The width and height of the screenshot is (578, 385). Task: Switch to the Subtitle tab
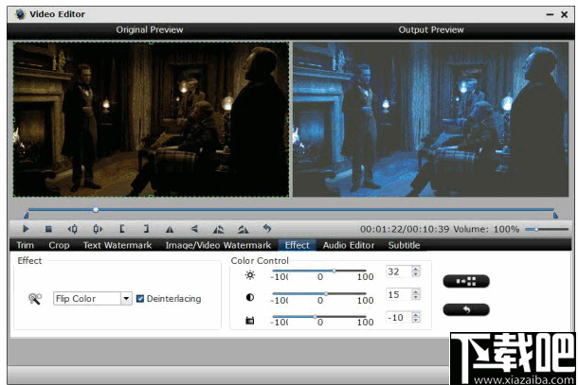tap(404, 245)
